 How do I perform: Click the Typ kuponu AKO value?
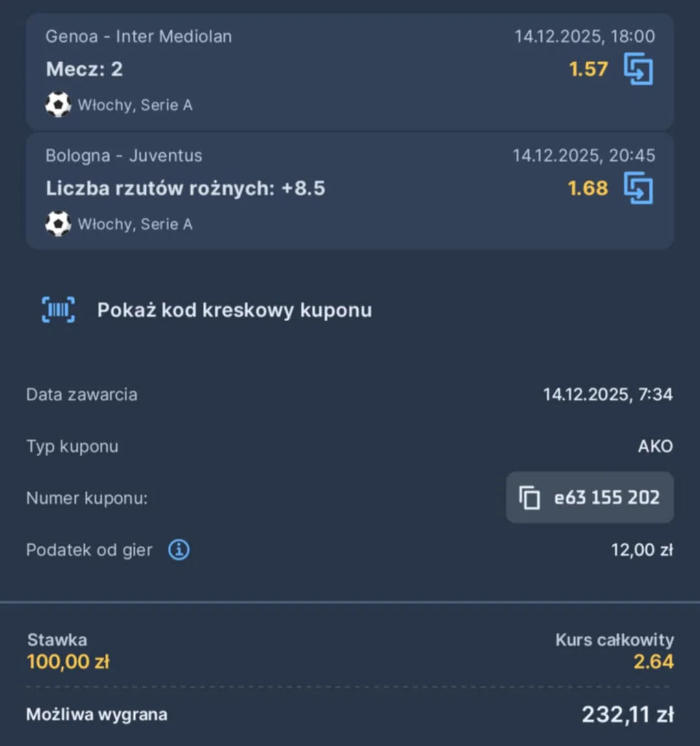tap(655, 446)
